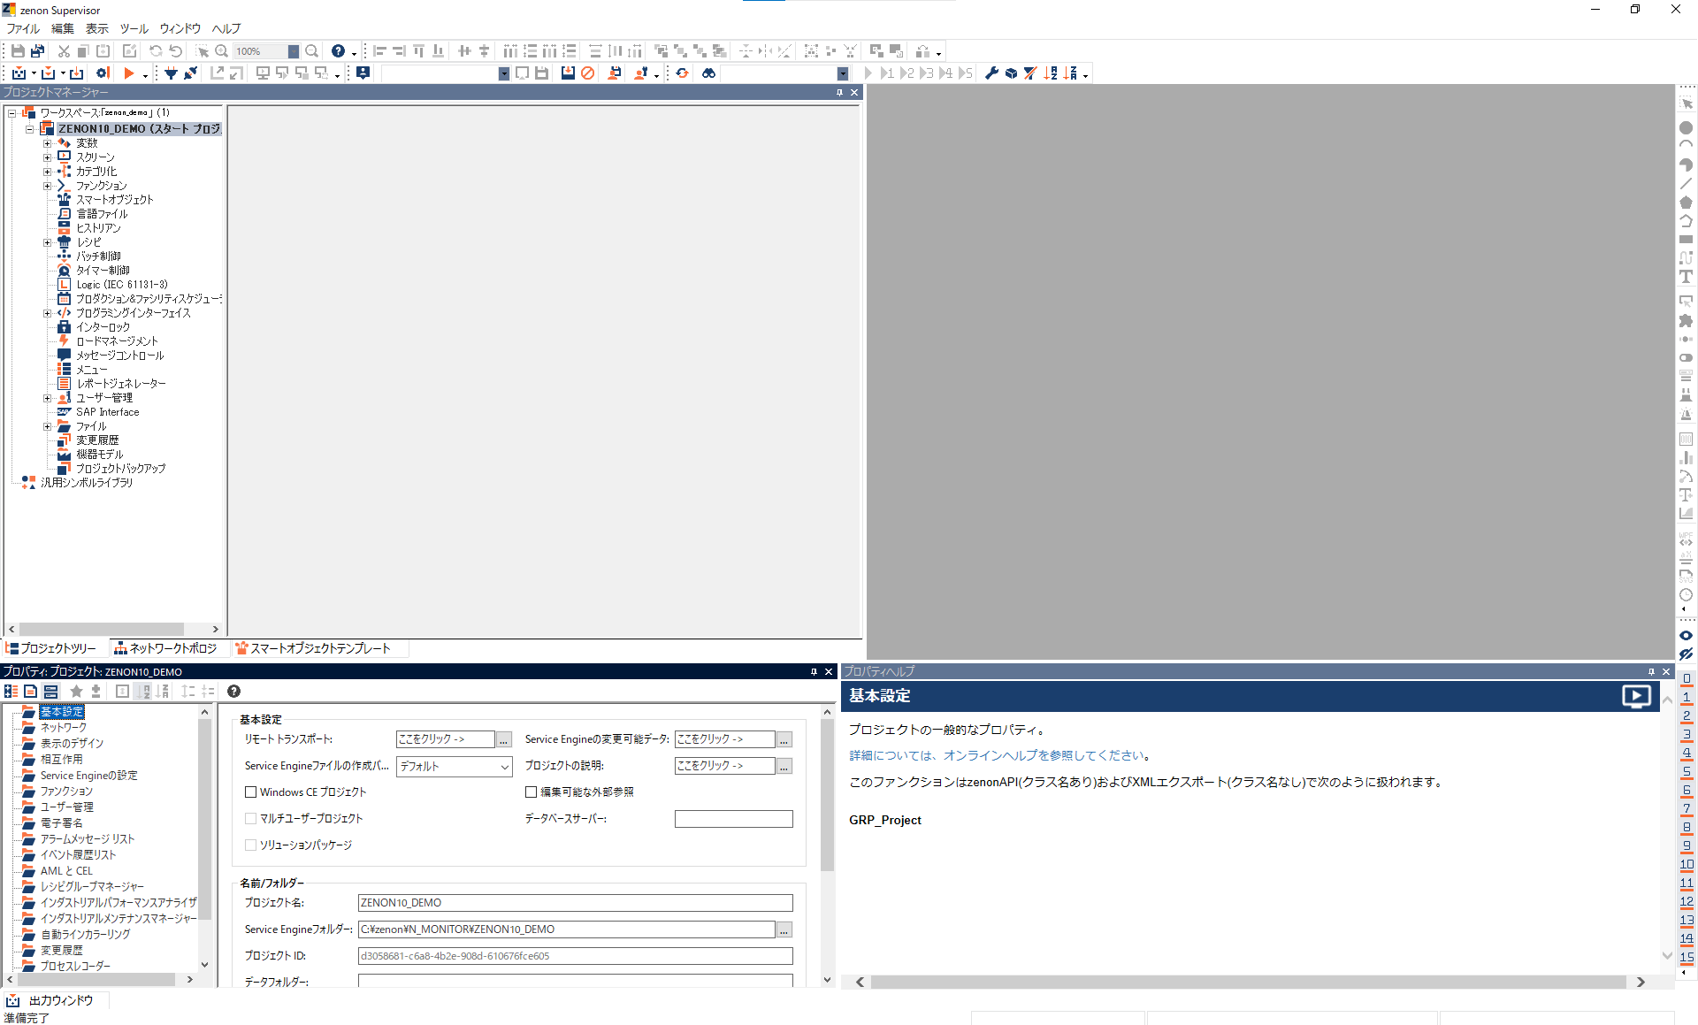Click the Save All icon
1698x1025 pixels.
tap(37, 51)
